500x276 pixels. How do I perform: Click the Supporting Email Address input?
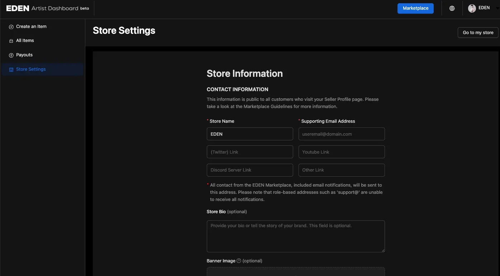342,134
